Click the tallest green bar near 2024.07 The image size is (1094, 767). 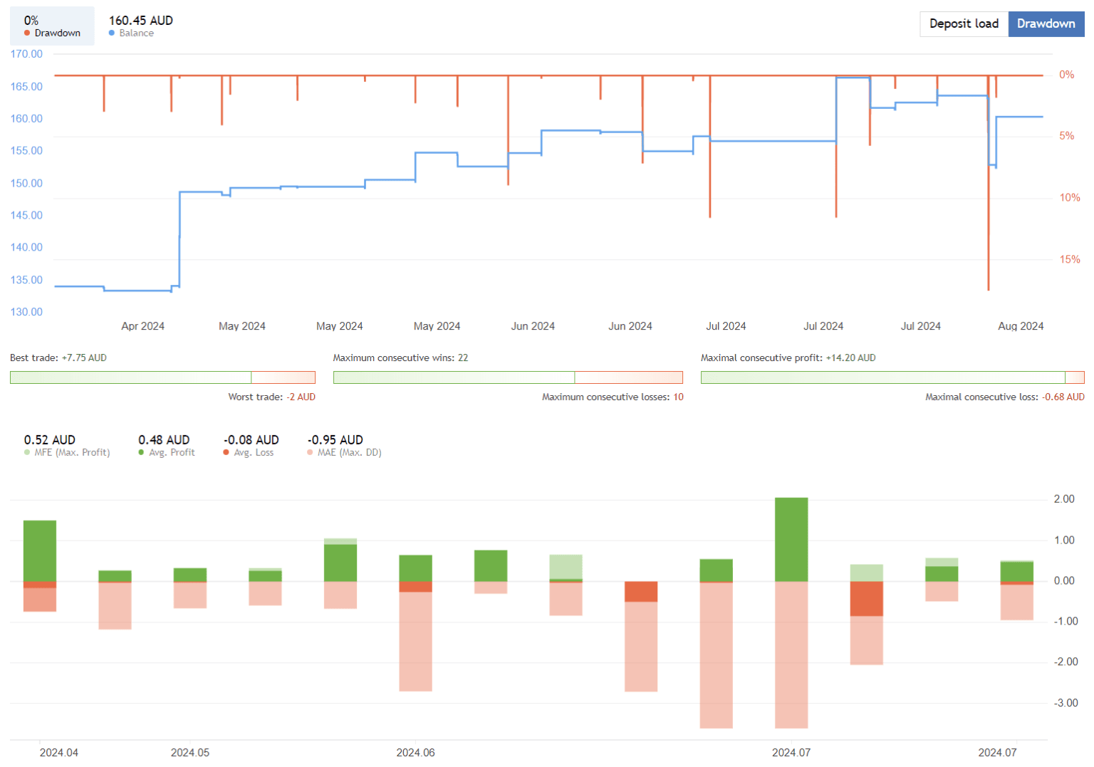click(x=791, y=538)
